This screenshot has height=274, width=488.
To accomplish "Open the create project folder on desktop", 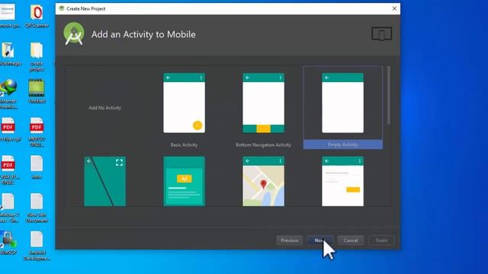I will tap(37, 57).
